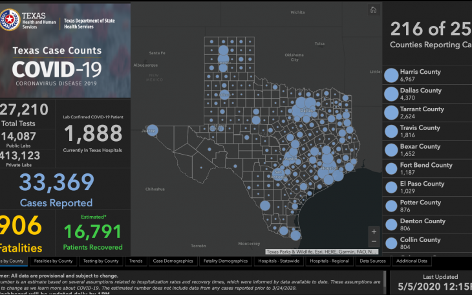Select the Case Demographics tab

(172, 261)
